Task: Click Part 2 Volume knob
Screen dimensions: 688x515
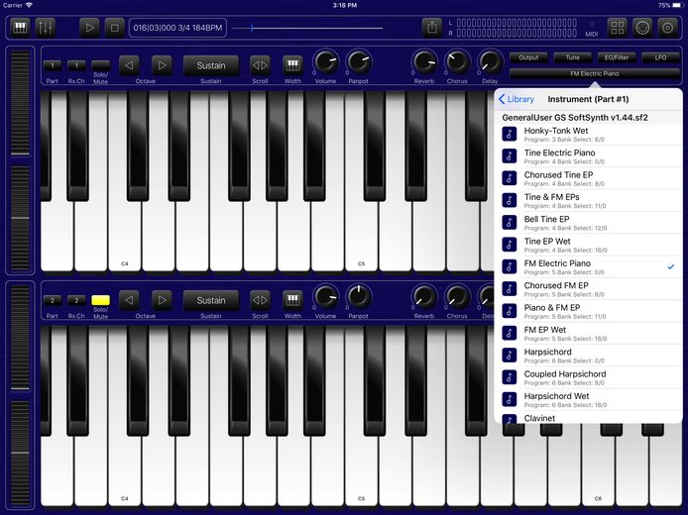Action: tap(326, 297)
